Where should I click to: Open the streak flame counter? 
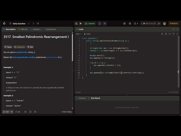136,24
